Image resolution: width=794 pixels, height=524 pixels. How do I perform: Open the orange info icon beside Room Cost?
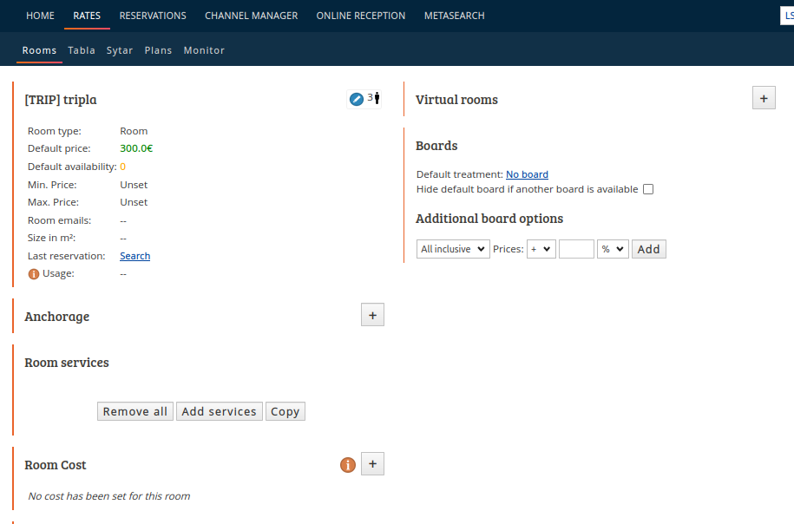(348, 465)
